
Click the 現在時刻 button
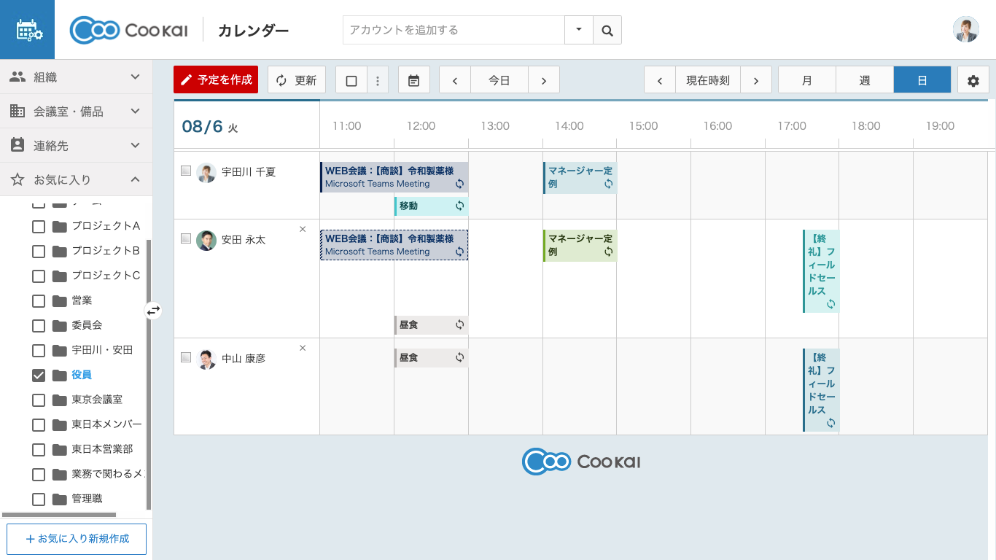[x=708, y=80]
